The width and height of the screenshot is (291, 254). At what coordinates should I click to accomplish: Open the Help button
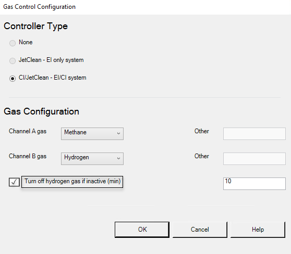[x=258, y=230]
